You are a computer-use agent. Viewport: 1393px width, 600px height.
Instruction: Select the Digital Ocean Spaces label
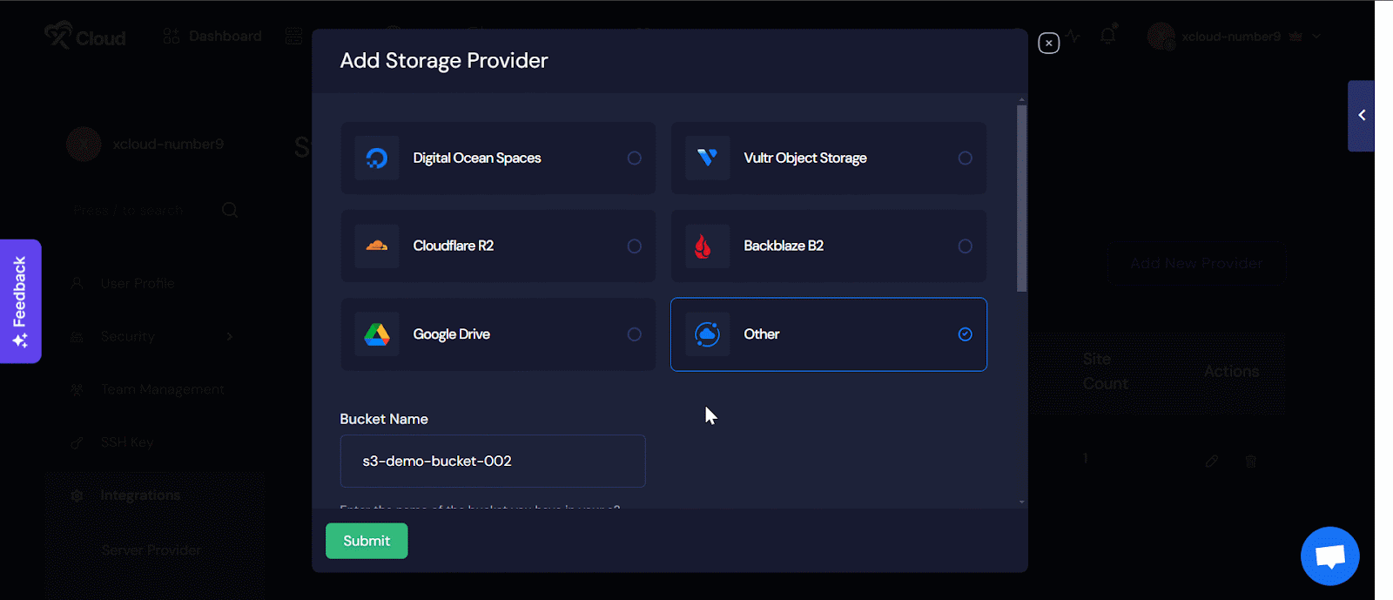pos(477,158)
